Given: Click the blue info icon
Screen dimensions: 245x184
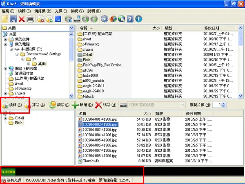Looking at the screenshot, I should (138, 19).
